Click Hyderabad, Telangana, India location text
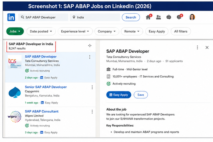The height and width of the screenshot is (142, 213). (x=42, y=120)
